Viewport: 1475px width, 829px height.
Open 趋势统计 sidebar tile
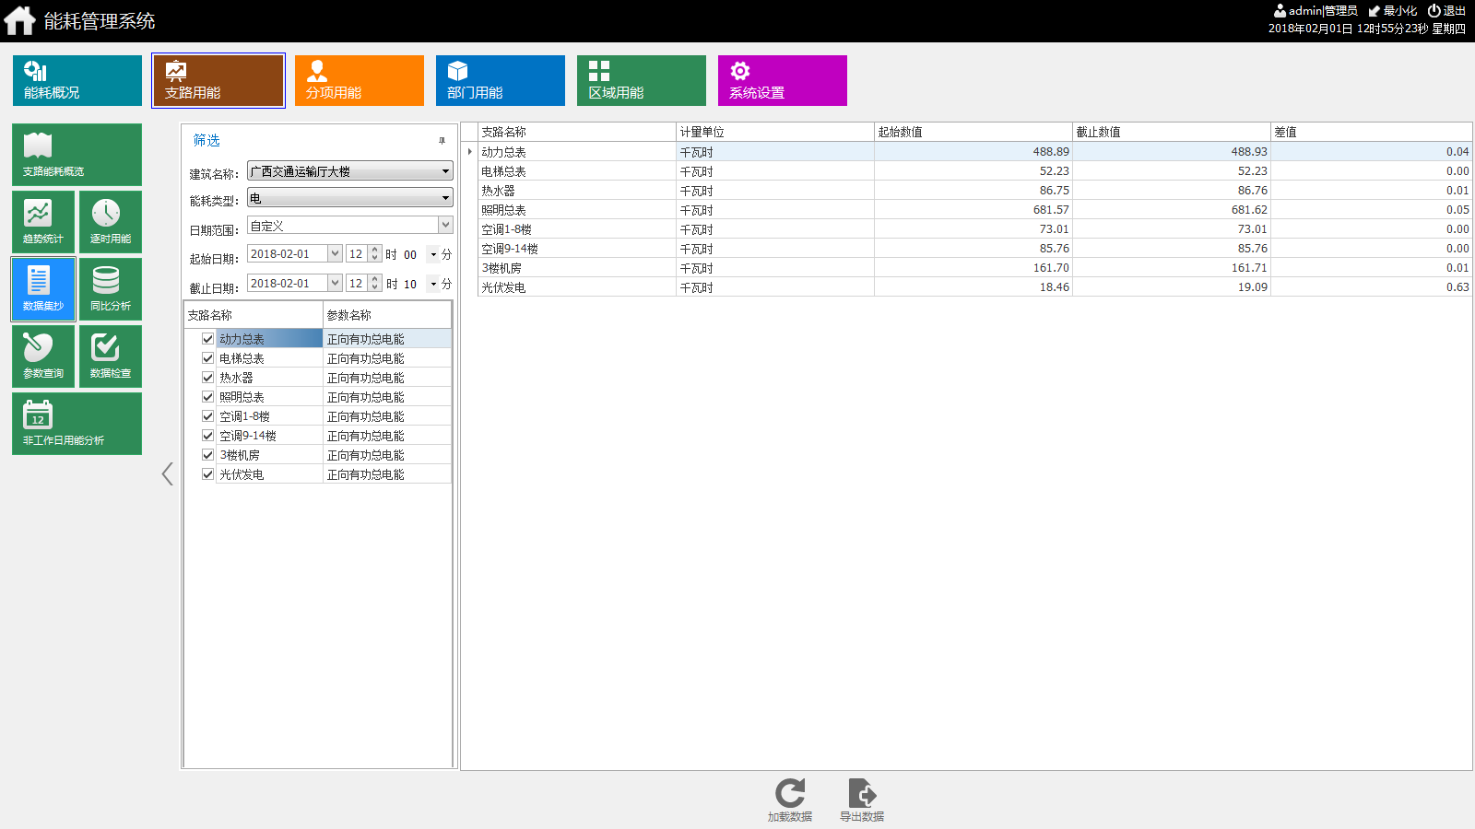43,222
